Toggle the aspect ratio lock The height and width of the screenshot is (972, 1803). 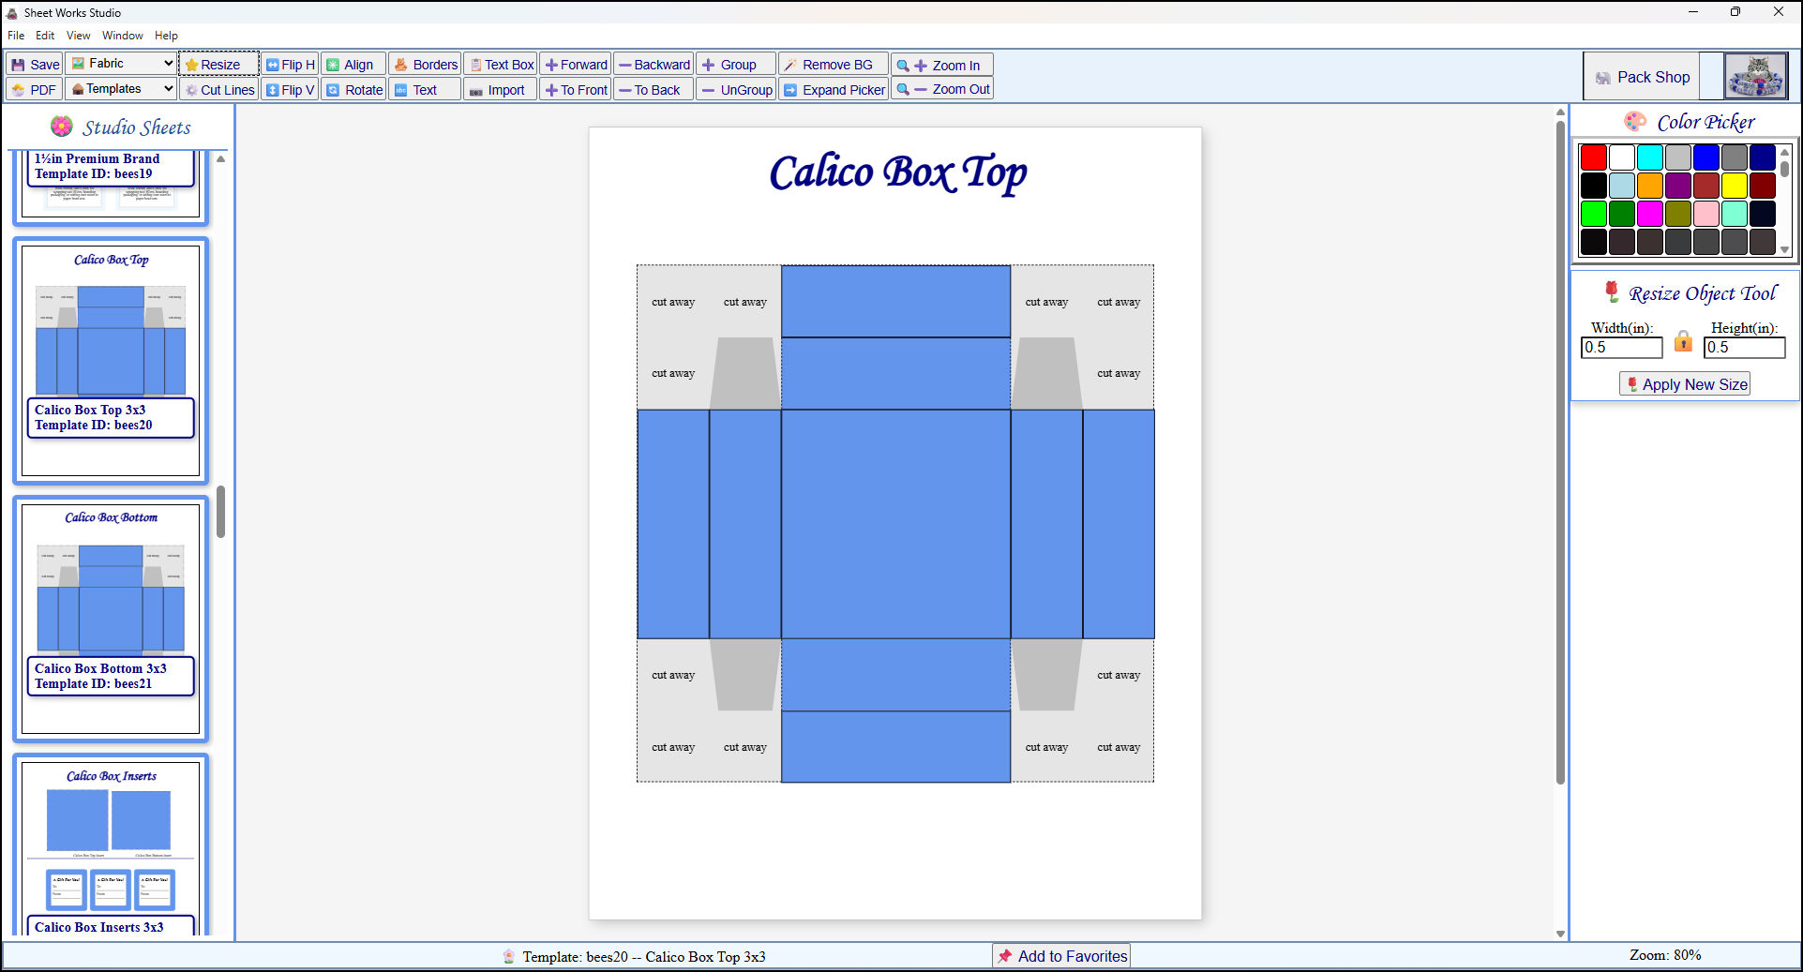pos(1683,342)
